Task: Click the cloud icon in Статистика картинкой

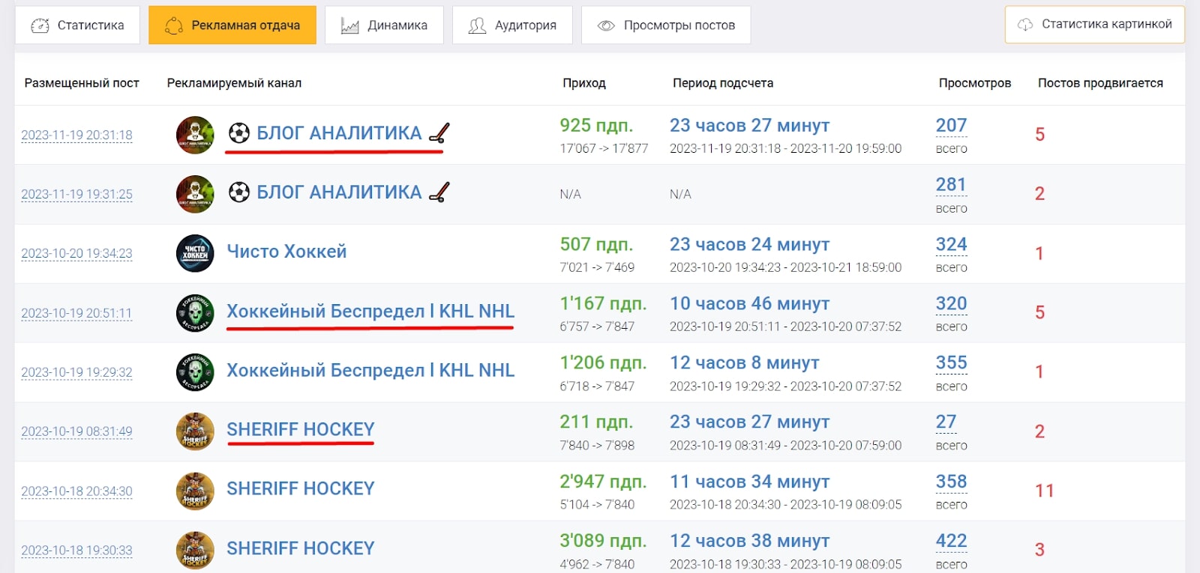Action: tap(1025, 25)
